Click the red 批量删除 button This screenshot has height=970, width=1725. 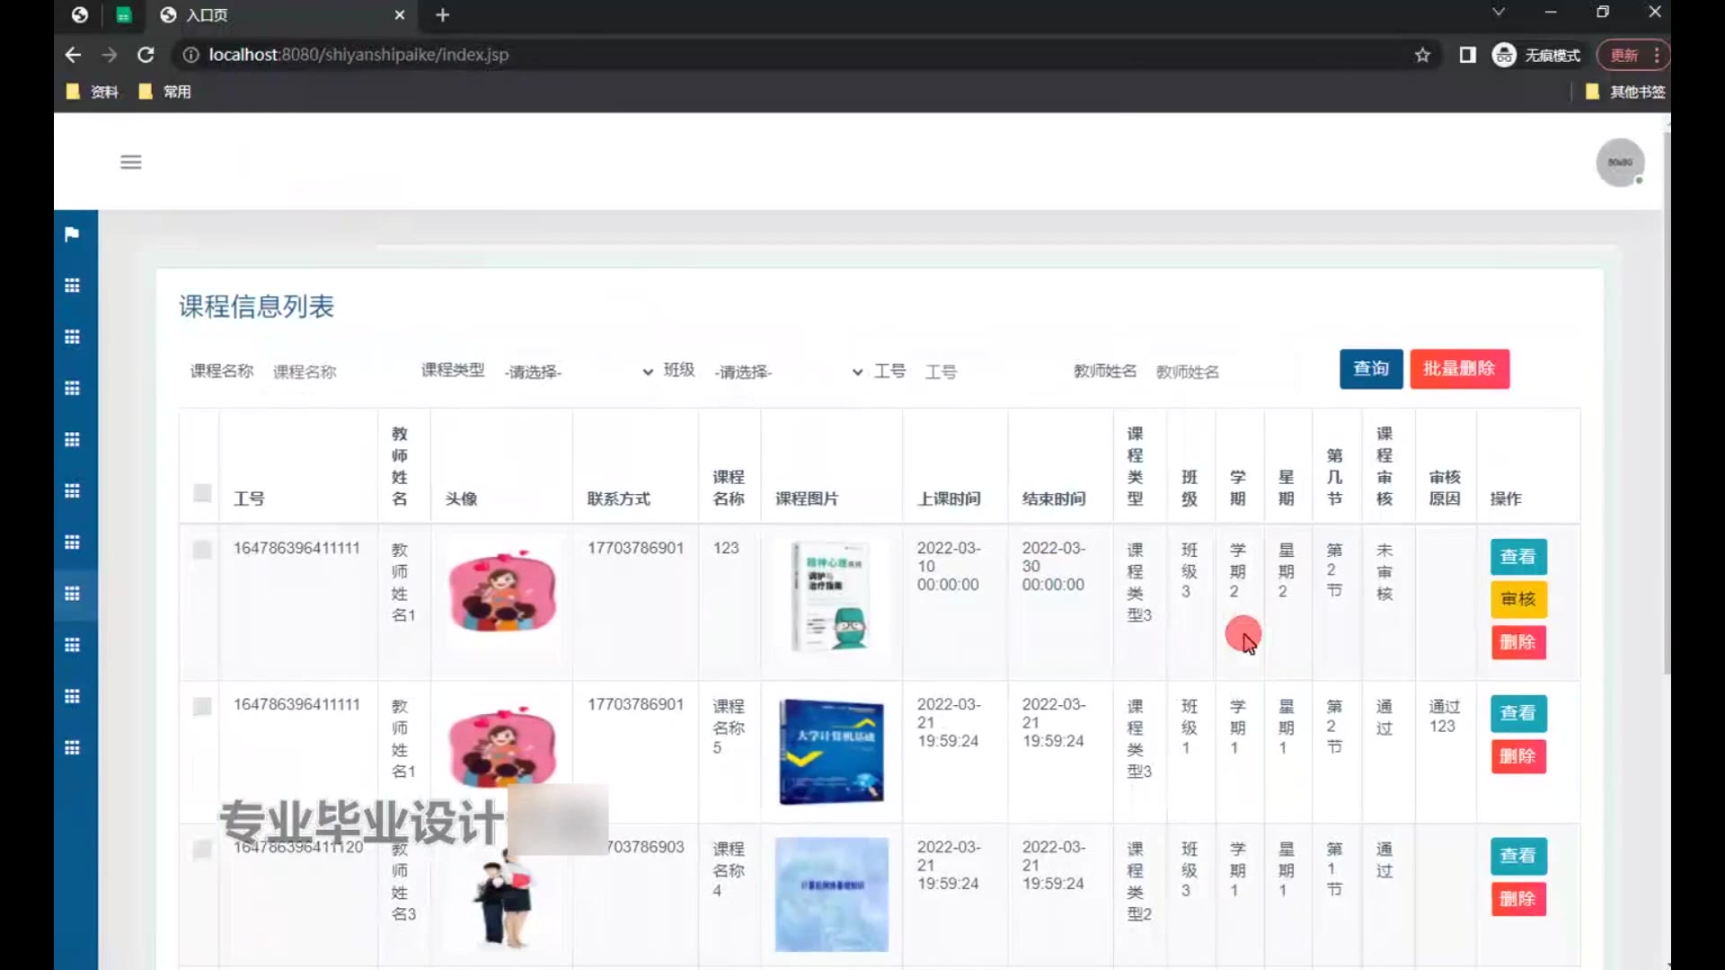pyautogui.click(x=1459, y=369)
